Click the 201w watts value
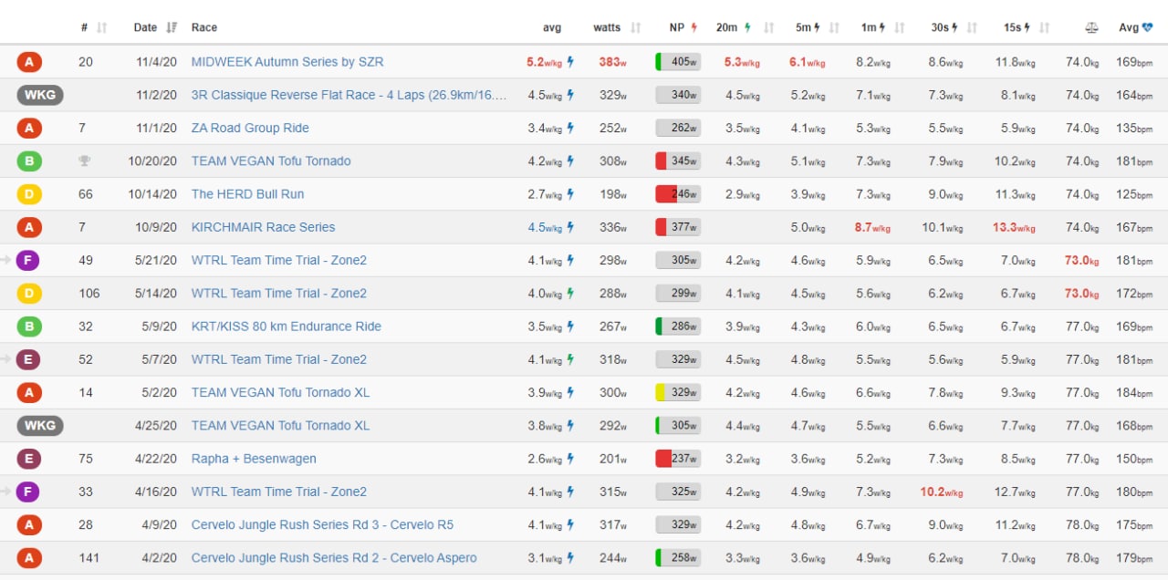The width and height of the screenshot is (1168, 580). coord(612,459)
